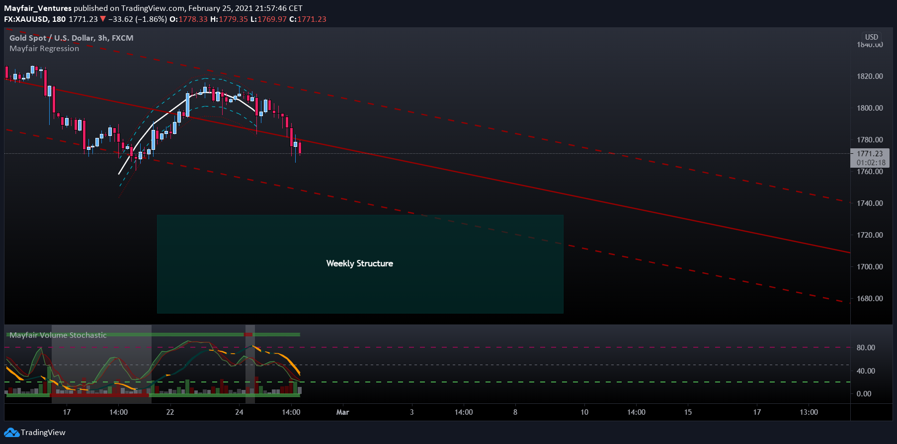This screenshot has height=444, width=897.
Task: Click the 1800.00 price axis label
Action: [870, 108]
